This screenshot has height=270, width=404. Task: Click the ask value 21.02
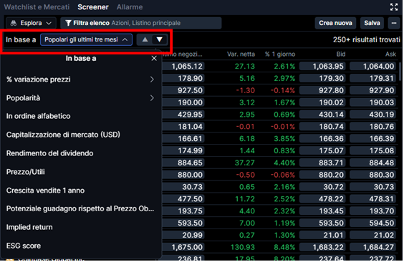[x=372, y=235]
